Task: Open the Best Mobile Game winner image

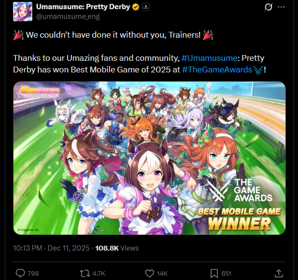Action: (x=149, y=158)
